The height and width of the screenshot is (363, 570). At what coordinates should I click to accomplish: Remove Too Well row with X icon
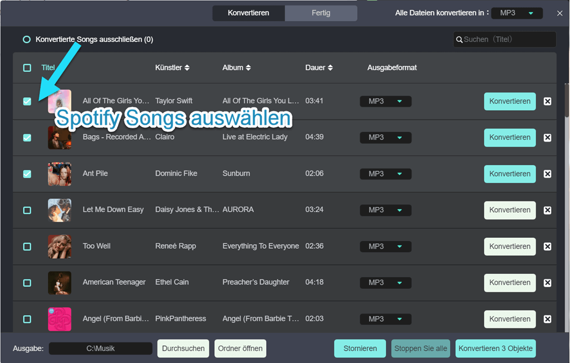[548, 246]
